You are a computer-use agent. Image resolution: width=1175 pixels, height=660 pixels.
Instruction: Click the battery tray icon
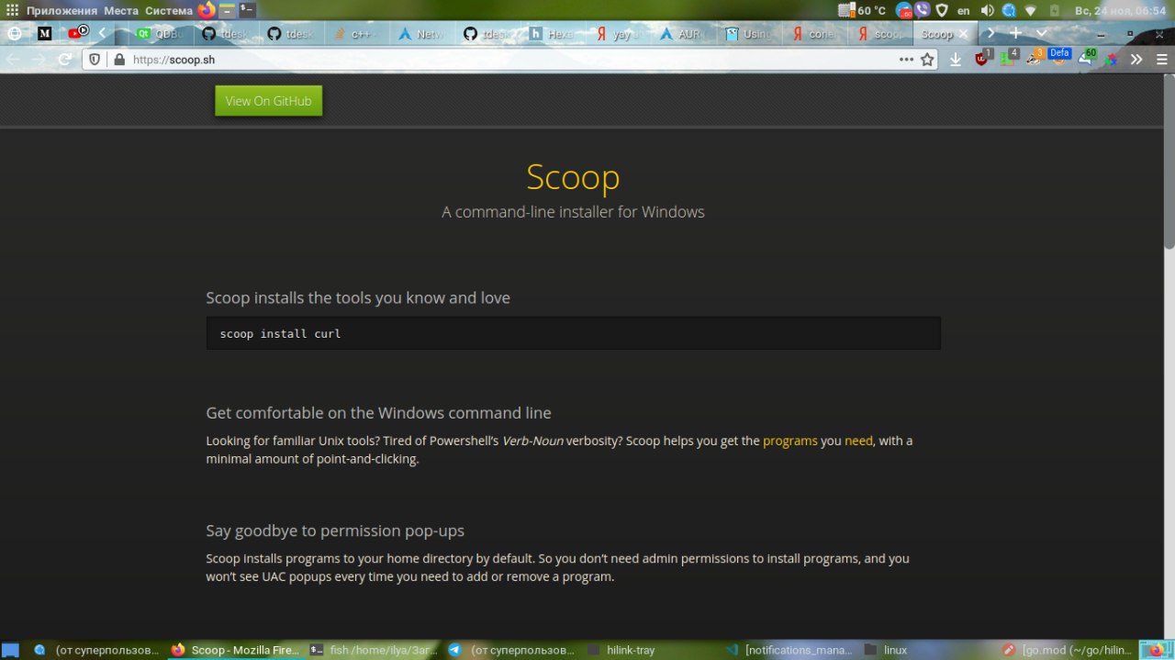(1054, 10)
